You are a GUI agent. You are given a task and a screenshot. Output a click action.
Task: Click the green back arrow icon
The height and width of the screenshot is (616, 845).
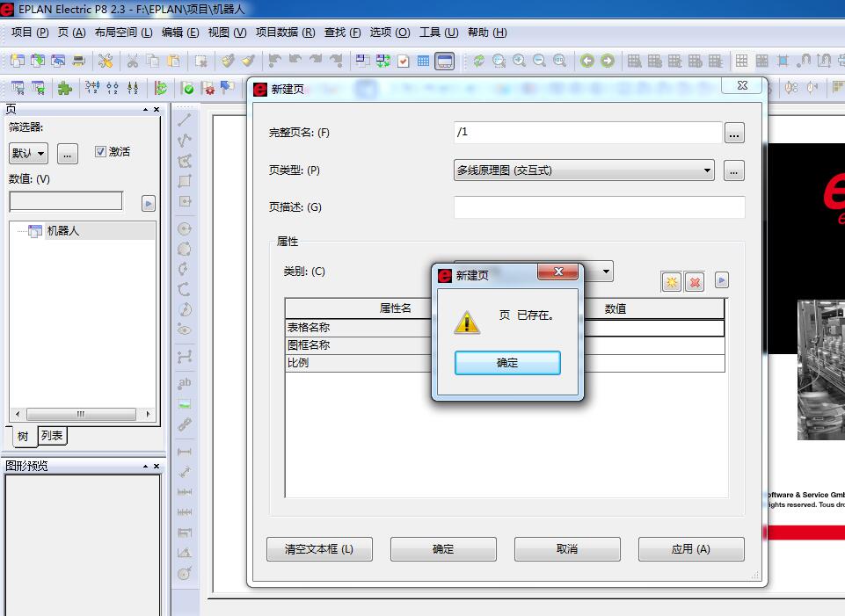(586, 61)
